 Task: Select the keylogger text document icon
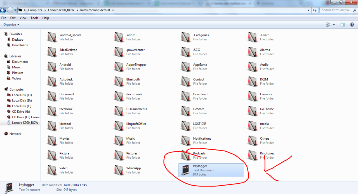(x=186, y=170)
